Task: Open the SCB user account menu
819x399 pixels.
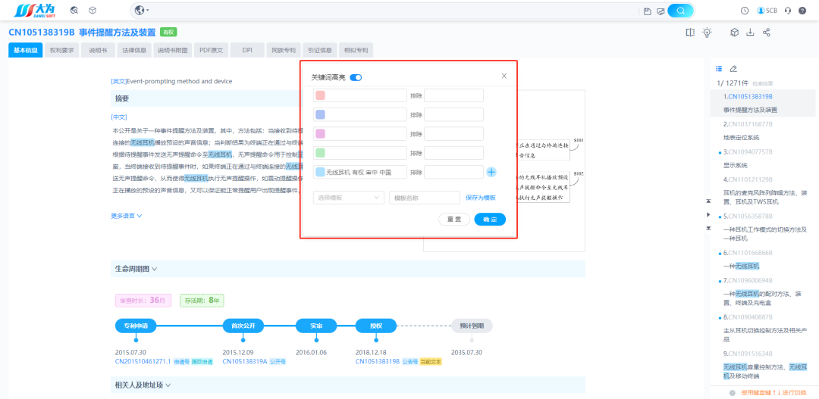Action: (767, 11)
